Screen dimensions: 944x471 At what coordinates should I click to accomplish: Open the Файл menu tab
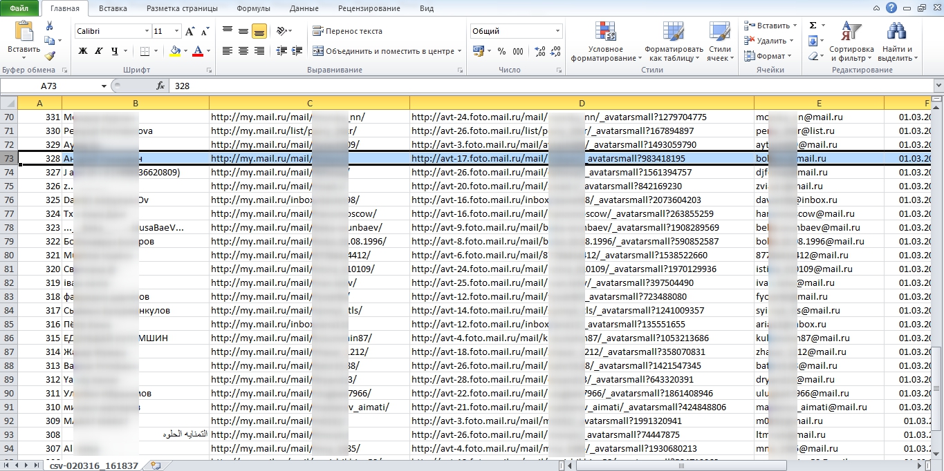[x=19, y=8]
